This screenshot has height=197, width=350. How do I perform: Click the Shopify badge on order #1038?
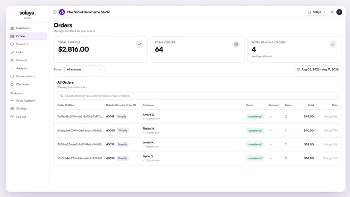pyautogui.click(x=122, y=158)
